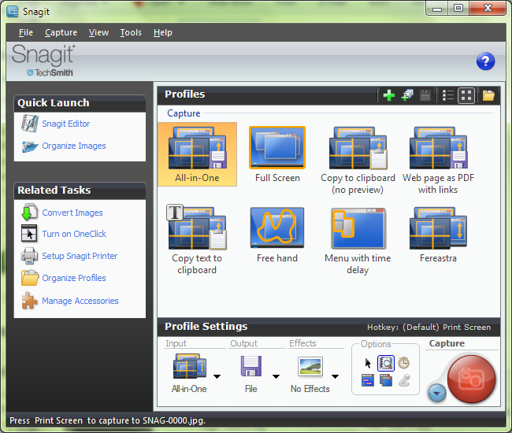Image resolution: width=512 pixels, height=433 pixels.
Task: Open the View menu
Action: pos(98,32)
